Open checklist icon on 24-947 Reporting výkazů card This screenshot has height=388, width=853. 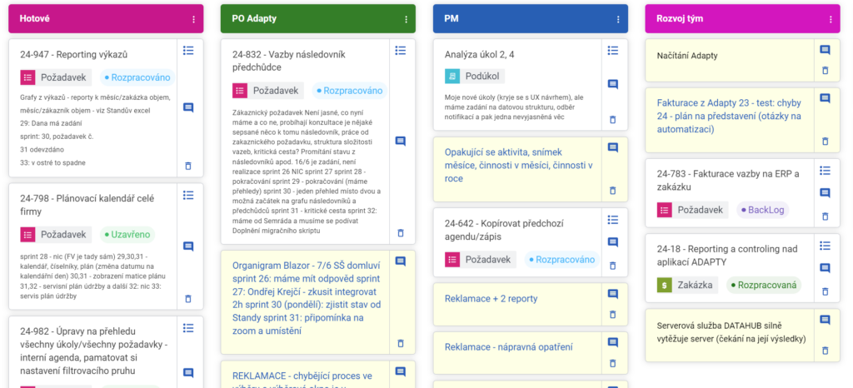(x=188, y=51)
